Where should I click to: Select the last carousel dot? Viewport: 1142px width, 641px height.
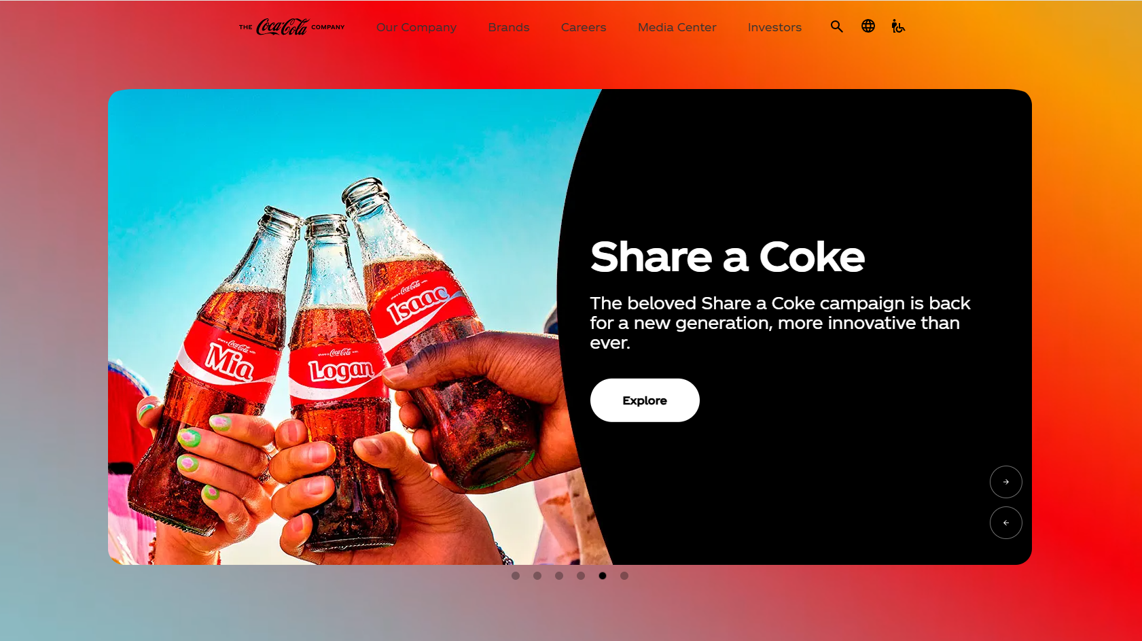coord(624,576)
